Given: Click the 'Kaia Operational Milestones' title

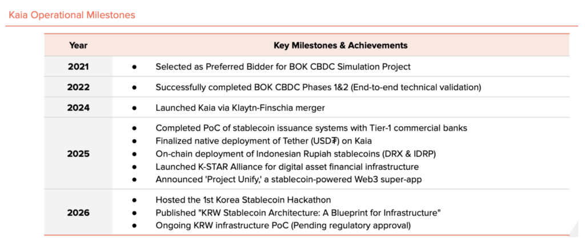Looking at the screenshot, I should point(72,15).
